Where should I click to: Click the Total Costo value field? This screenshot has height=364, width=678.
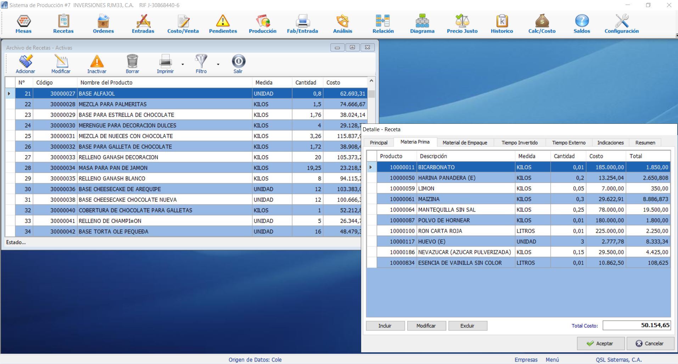(x=637, y=325)
